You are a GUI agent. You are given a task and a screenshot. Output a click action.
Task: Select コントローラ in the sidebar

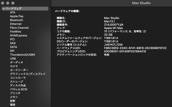[x=18, y=78]
